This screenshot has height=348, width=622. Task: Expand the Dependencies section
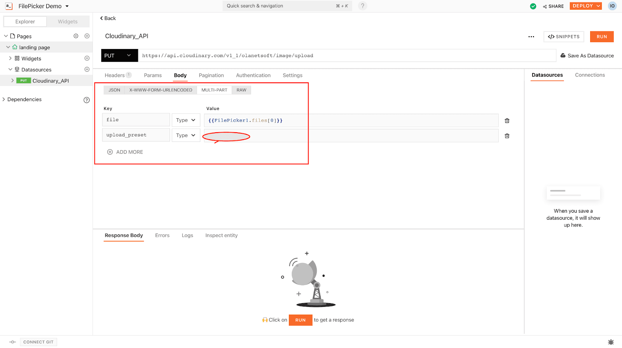pos(4,100)
